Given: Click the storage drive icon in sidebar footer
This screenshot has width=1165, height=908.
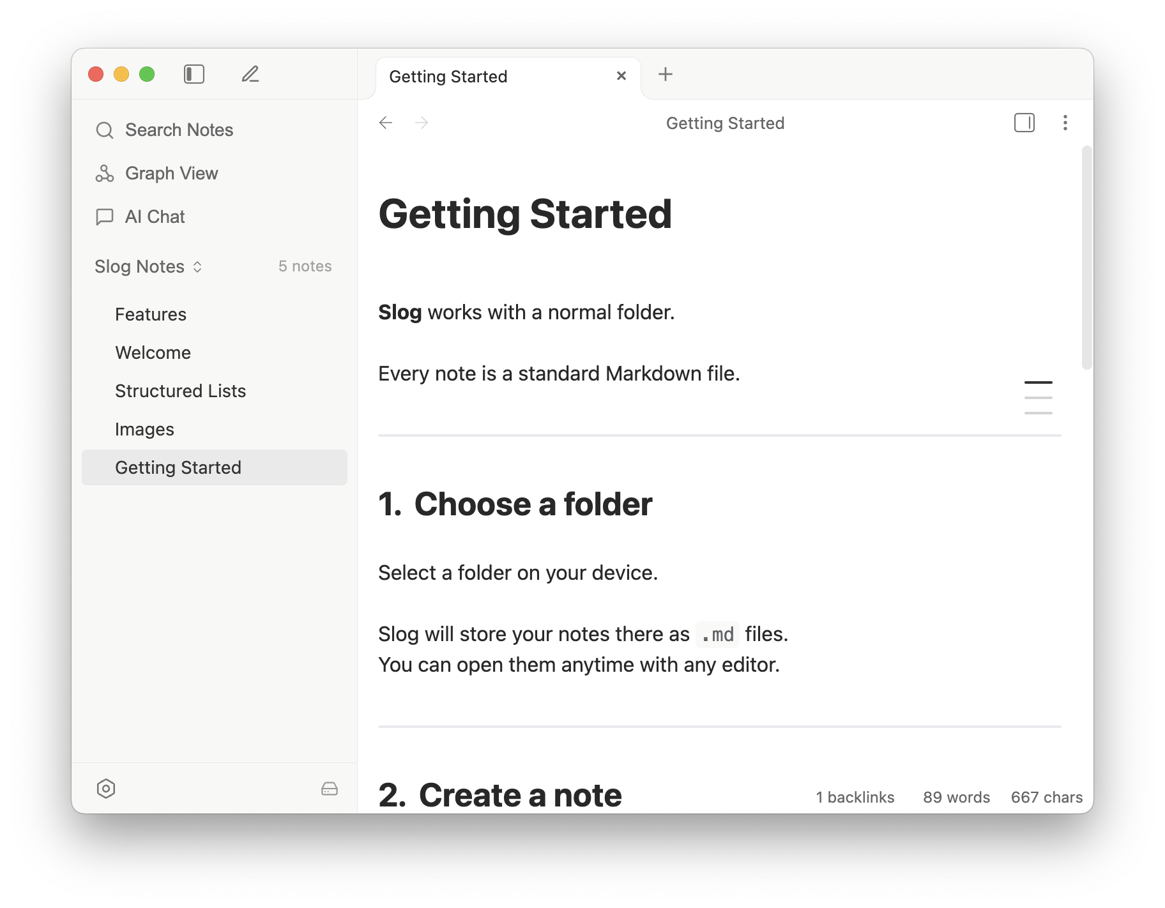Looking at the screenshot, I should pos(329,789).
